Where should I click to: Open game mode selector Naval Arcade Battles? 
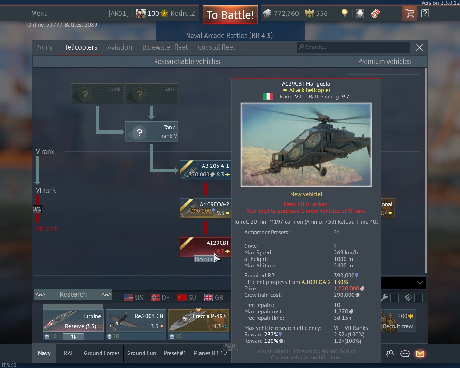pyautogui.click(x=230, y=36)
